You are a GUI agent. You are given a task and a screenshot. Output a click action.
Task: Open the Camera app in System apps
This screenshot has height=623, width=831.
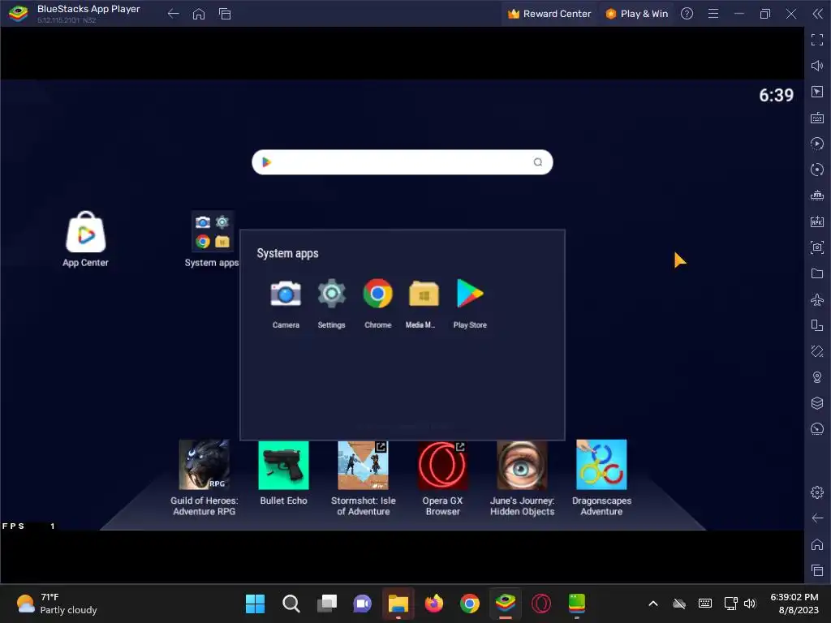[x=286, y=294]
